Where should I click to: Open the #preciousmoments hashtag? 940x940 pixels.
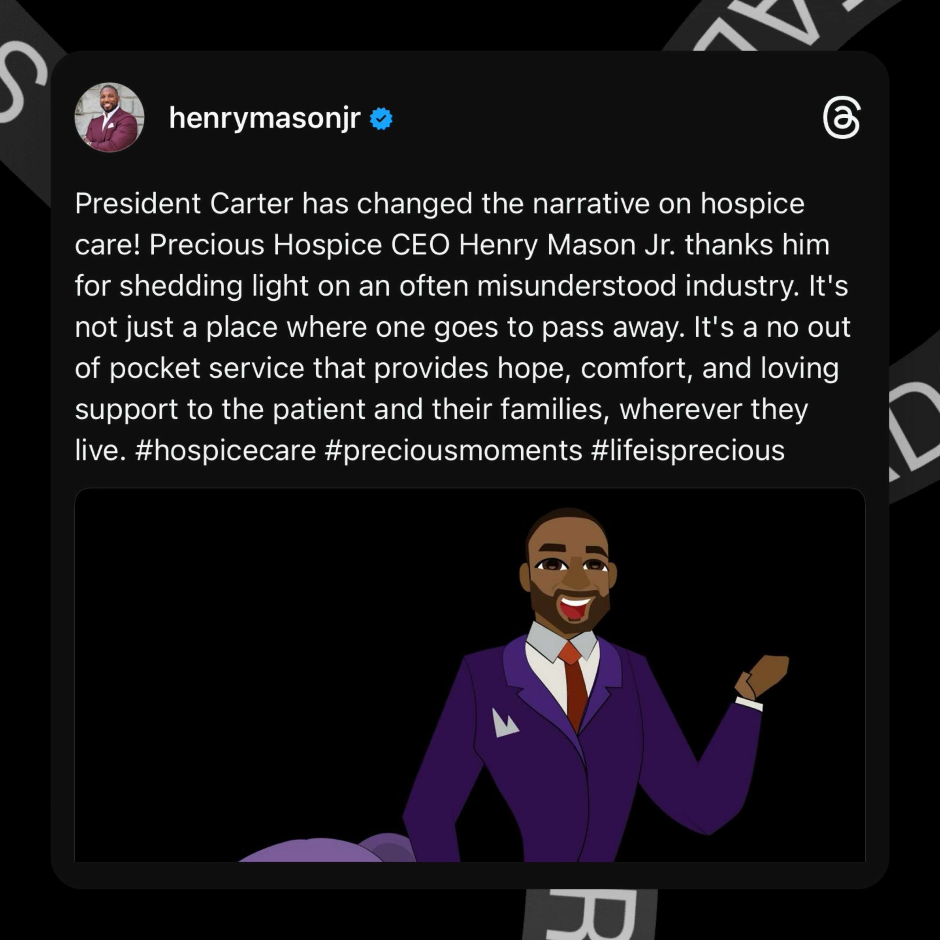(453, 450)
